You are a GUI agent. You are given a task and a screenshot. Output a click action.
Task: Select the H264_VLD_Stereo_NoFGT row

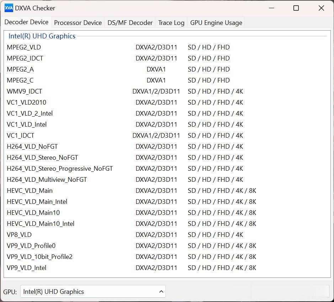(x=167, y=158)
